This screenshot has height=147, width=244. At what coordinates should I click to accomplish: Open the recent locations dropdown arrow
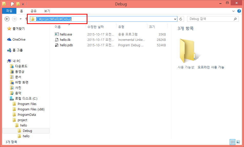pos(21,19)
